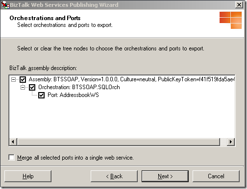The image size is (247, 189).
Task: Uncheck the Port AddressbookWS checkbox
Action: tap(41, 95)
